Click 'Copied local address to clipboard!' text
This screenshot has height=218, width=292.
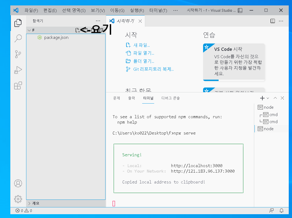click(x=164, y=182)
